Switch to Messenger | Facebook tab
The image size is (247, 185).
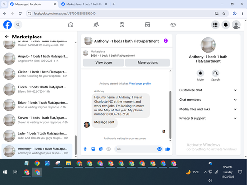coord(33,4)
